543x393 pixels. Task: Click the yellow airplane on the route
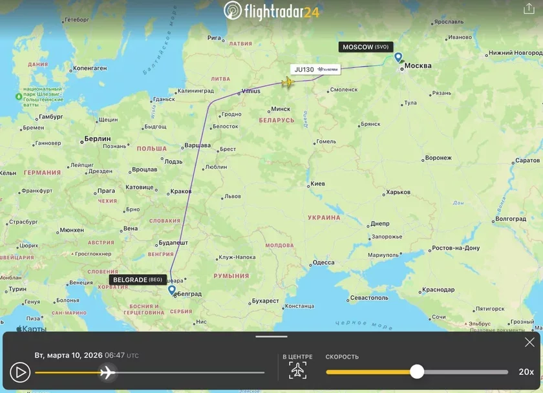pyautogui.click(x=288, y=82)
